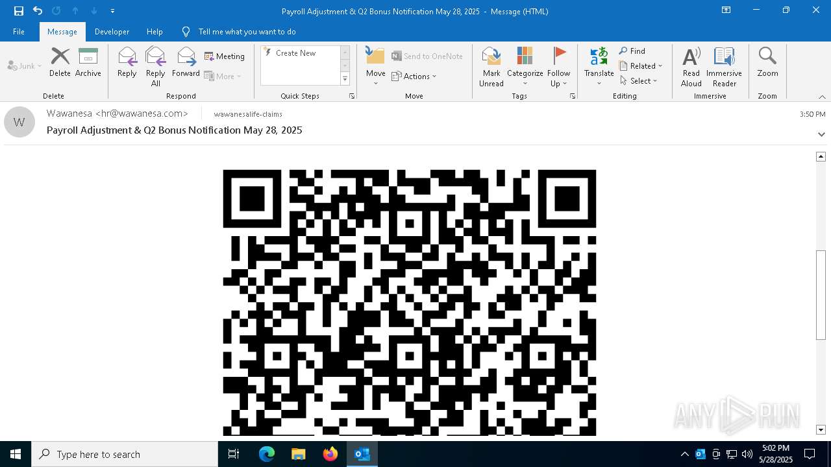Delete this email message
The height and width of the screenshot is (467, 831).
click(60, 63)
